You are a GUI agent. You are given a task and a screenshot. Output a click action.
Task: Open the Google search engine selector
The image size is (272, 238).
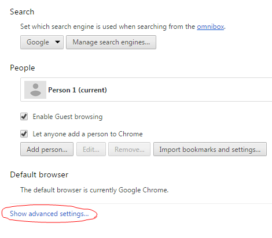pyautogui.click(x=42, y=42)
